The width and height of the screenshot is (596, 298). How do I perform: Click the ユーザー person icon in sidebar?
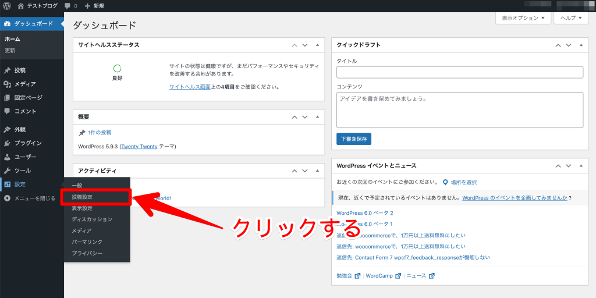pos(7,157)
